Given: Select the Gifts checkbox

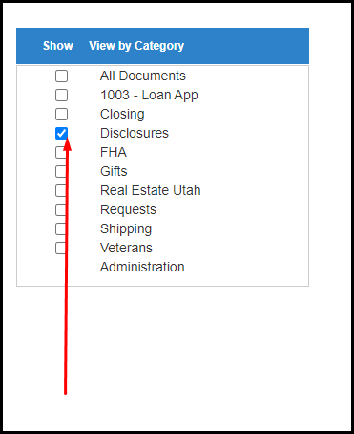Looking at the screenshot, I should (x=61, y=171).
